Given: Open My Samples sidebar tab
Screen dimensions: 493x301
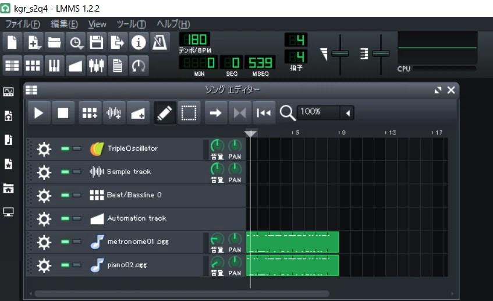Looking at the screenshot, I should pos(9,140).
